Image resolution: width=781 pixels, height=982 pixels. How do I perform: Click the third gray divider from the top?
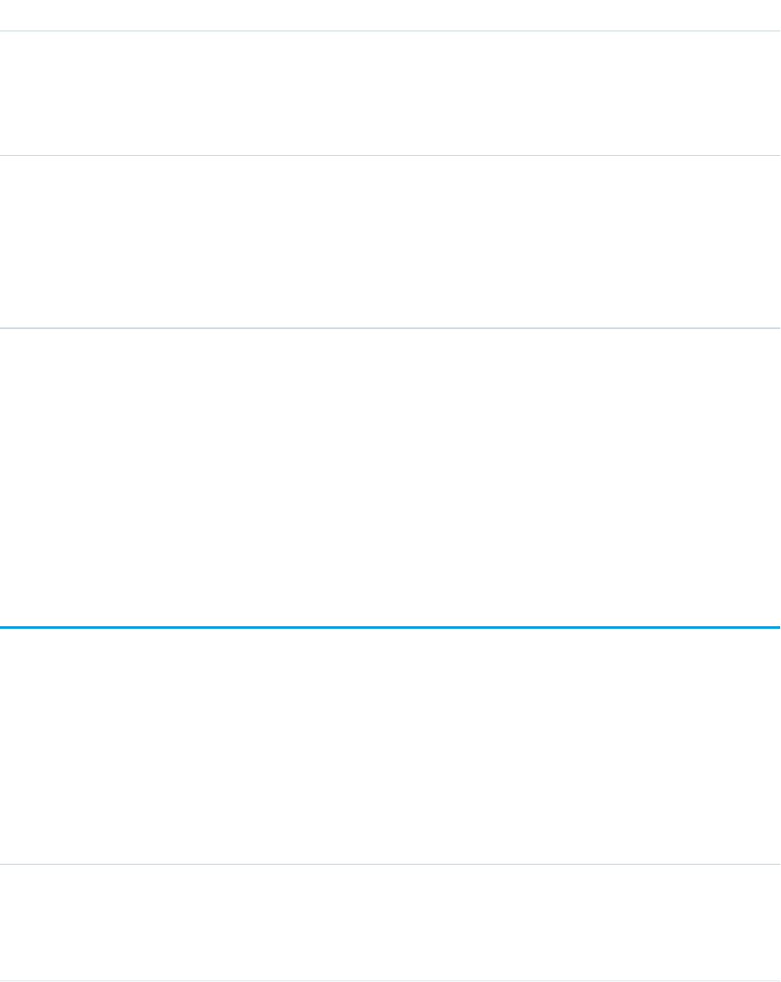pyautogui.click(x=390, y=328)
